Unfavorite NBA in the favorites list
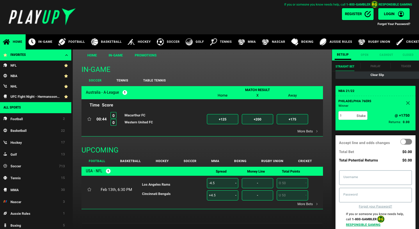 pyautogui.click(x=66, y=76)
